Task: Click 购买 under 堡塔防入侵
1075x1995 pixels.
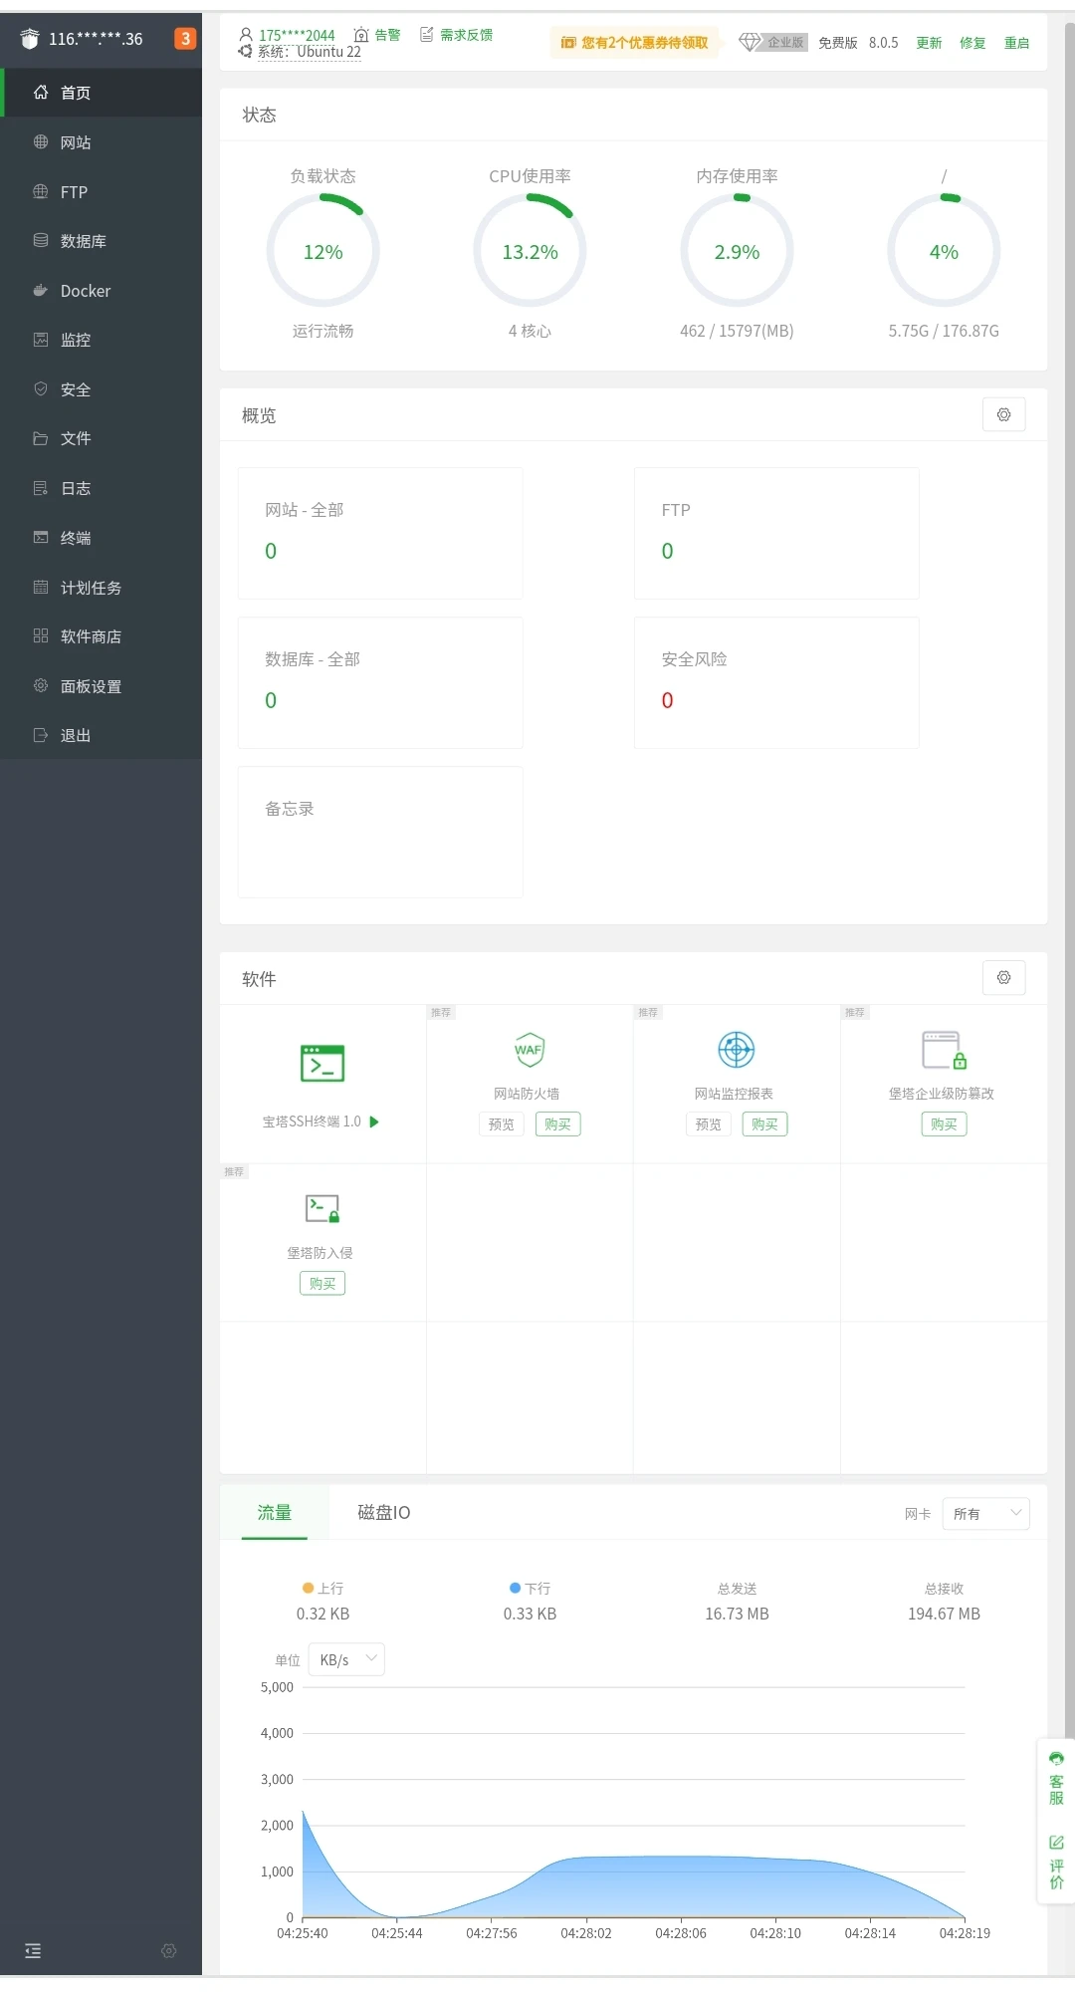Action: coord(322,1284)
